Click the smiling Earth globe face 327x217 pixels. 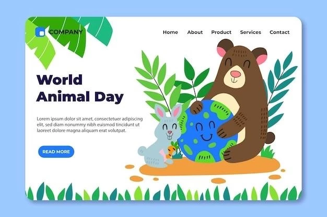point(205,131)
